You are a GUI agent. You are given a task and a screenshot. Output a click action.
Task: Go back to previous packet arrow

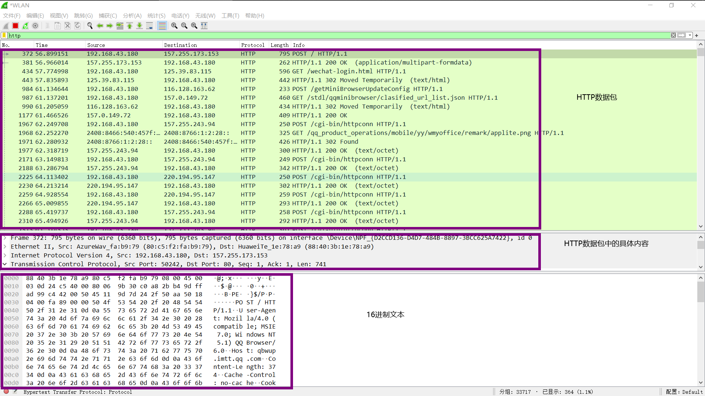pyautogui.click(x=100, y=26)
